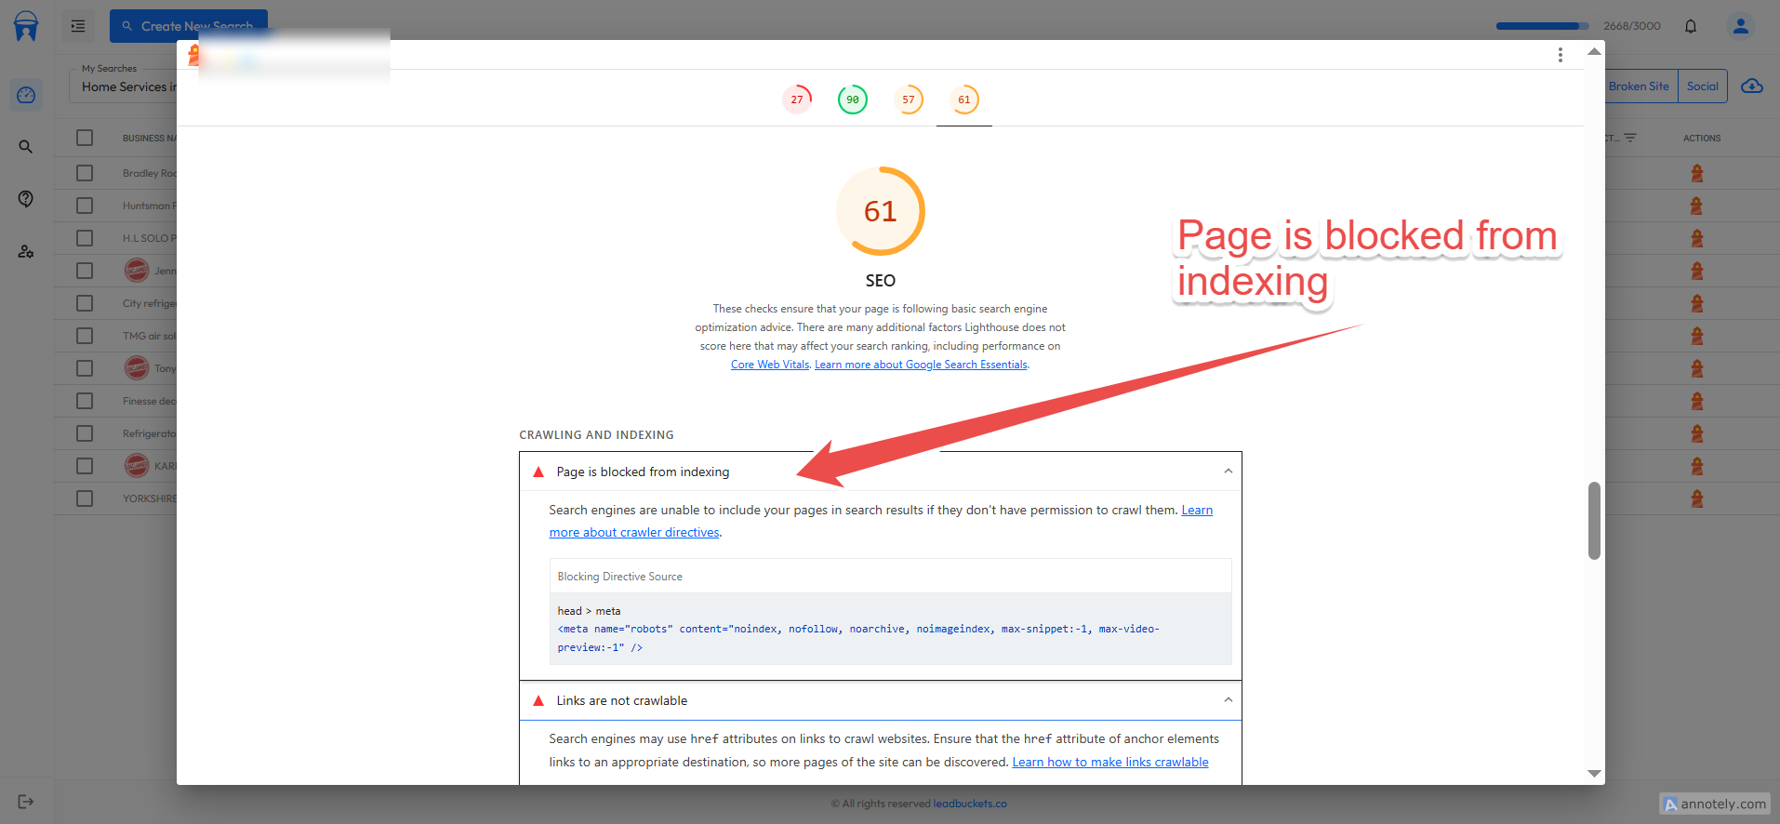This screenshot has height=824, width=1780.
Task: Open the help question icon in sidebar
Action: 26,199
